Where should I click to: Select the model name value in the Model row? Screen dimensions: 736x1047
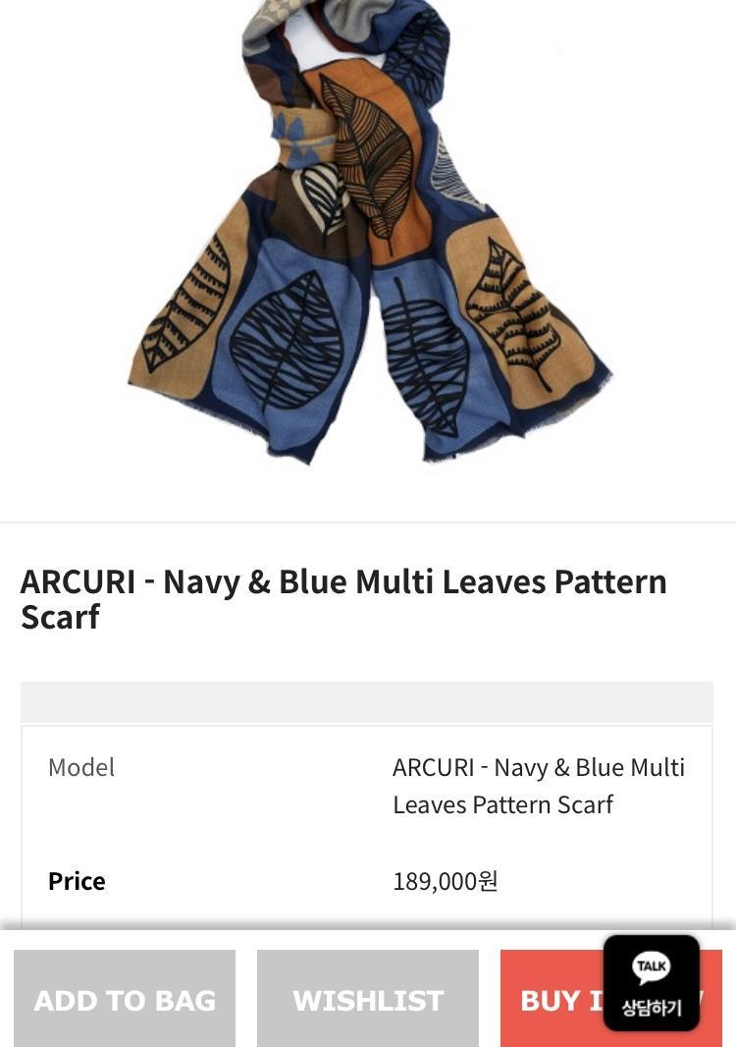539,786
